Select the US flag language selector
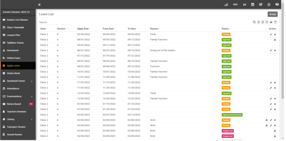Viewport: 286px width, 141px height. tap(226, 4)
